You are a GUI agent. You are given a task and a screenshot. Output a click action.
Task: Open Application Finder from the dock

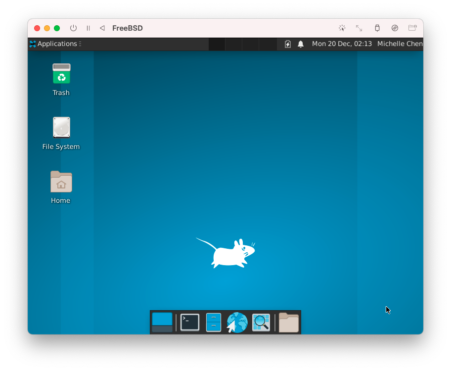click(x=261, y=323)
